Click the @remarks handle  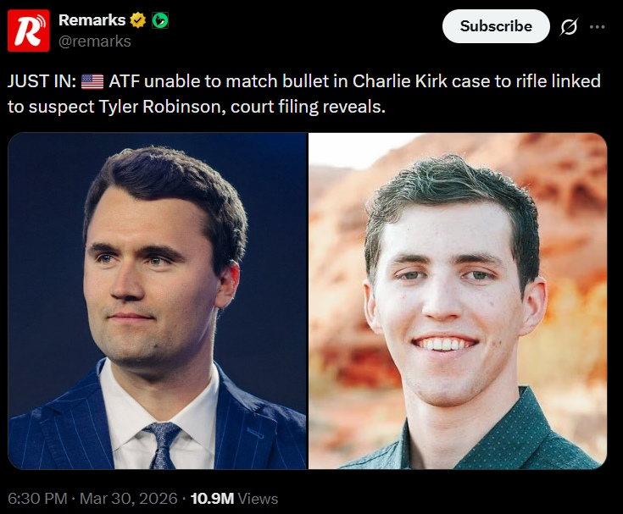(95, 41)
